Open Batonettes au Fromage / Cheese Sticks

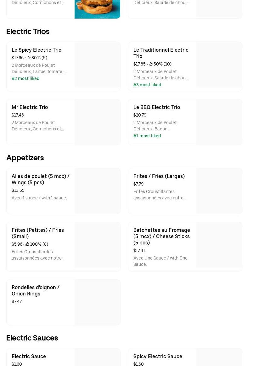click(x=162, y=236)
